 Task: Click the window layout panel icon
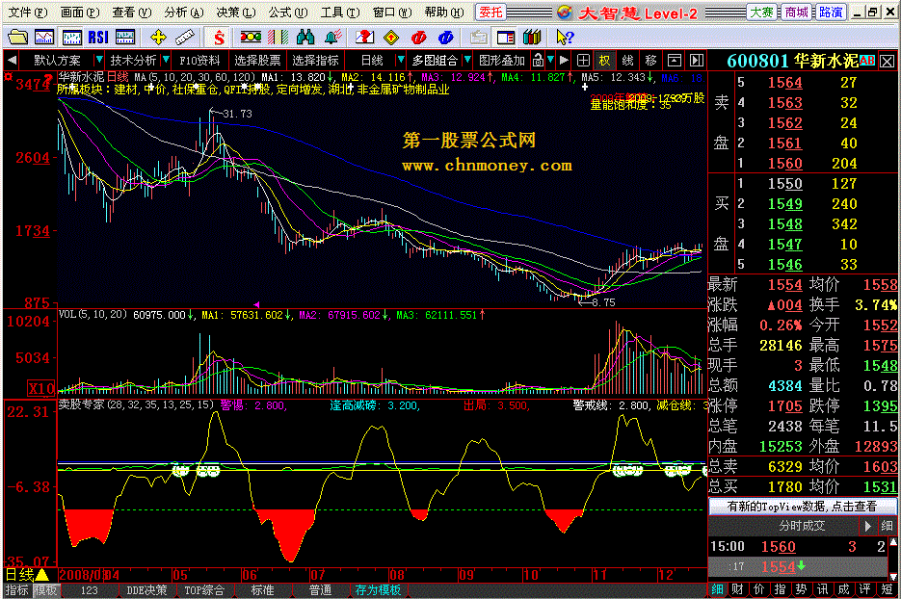click(506, 38)
